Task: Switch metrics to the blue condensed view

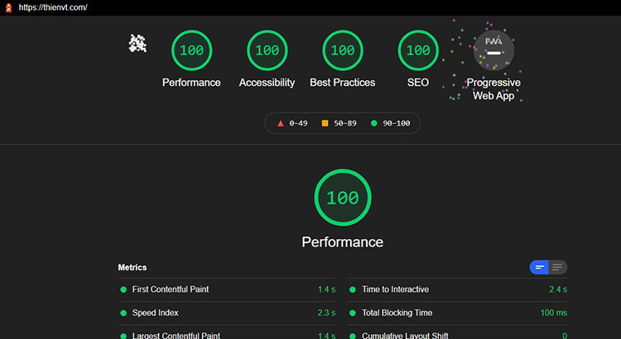Action: pos(540,267)
